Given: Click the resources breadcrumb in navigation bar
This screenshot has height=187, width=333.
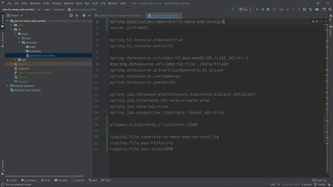Looking at the screenshot, I should [59, 9].
